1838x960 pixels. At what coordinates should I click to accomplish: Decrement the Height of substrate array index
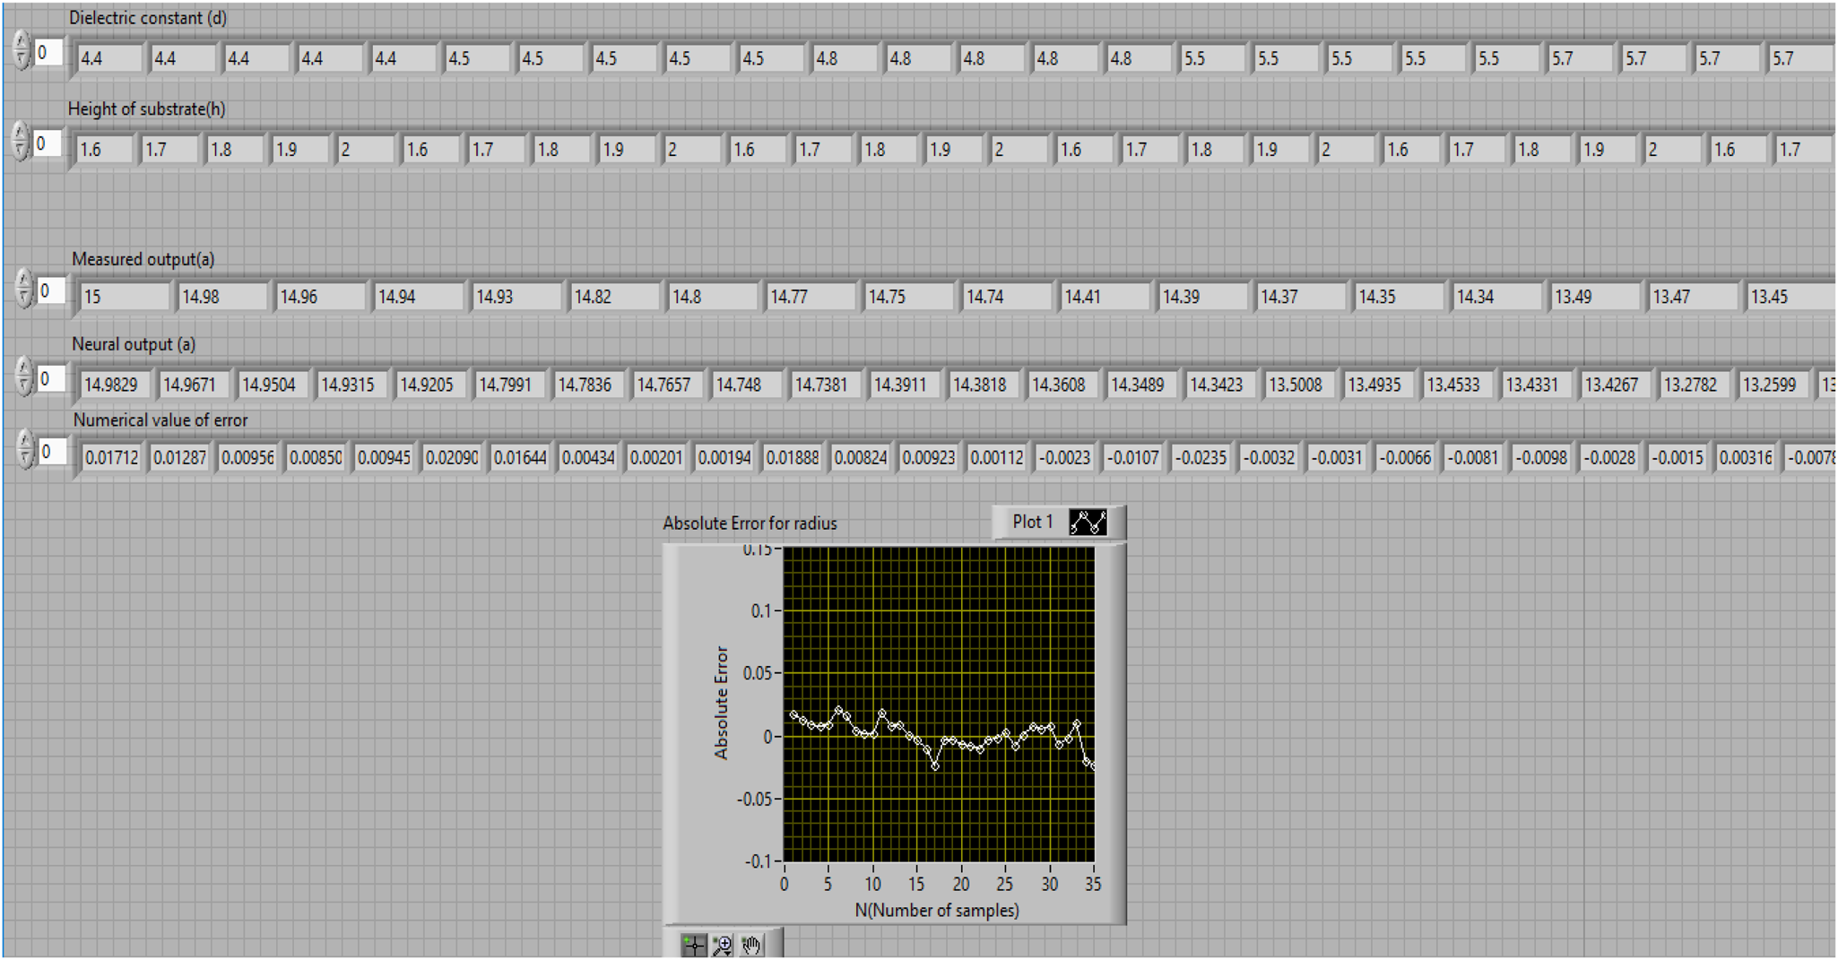tap(22, 151)
